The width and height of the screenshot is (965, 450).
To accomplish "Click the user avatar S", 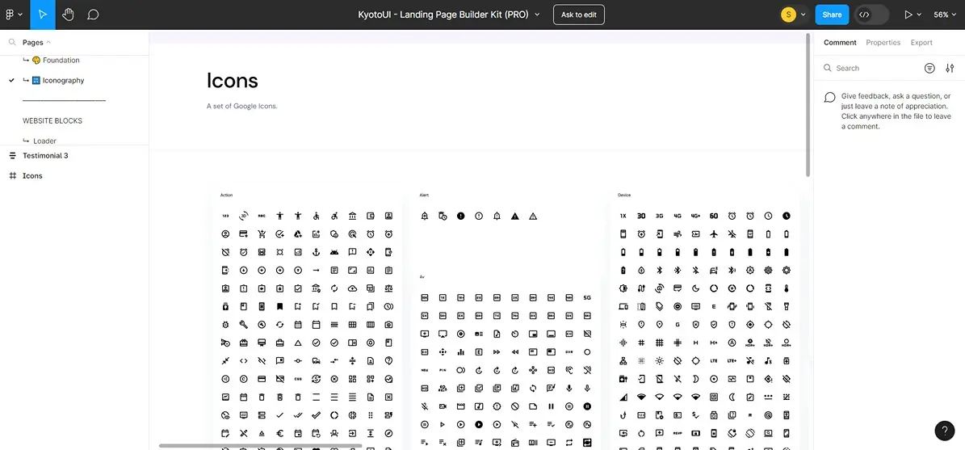I will pos(788,15).
